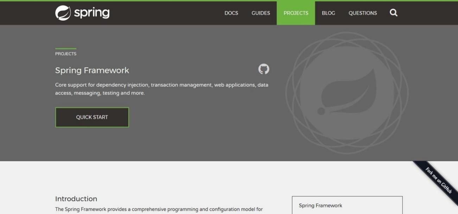Viewport: 458px width, 214px height.
Task: Select Spring Framework box in sidebar
Action: 347,206
